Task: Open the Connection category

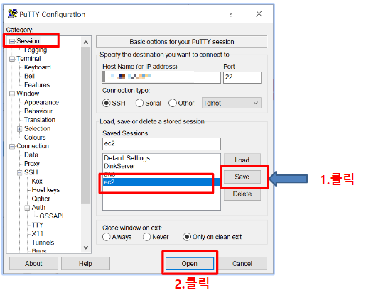Action: coord(33,146)
